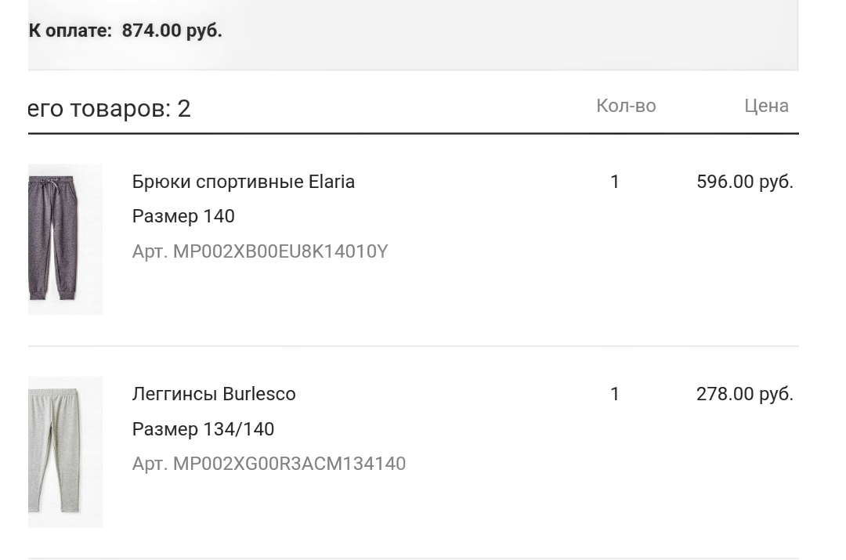Click the word Burlesco in second product

(x=259, y=394)
